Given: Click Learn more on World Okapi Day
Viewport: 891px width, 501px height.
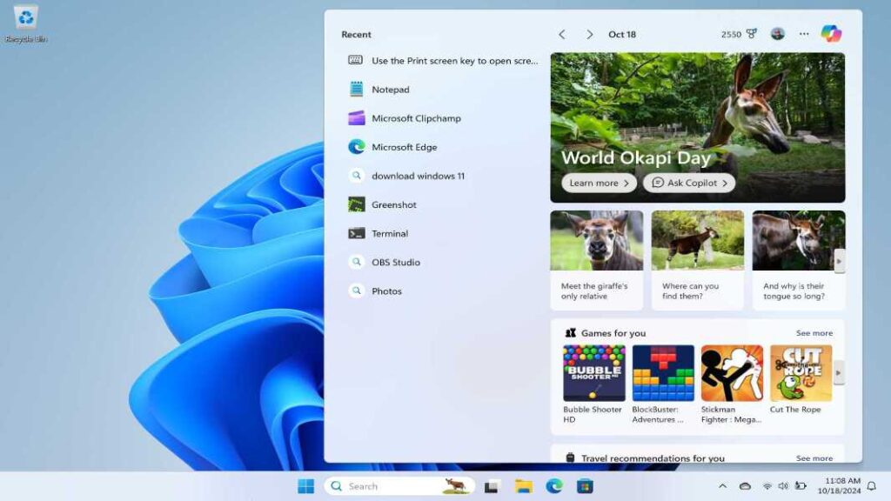Looking at the screenshot, I should point(597,183).
